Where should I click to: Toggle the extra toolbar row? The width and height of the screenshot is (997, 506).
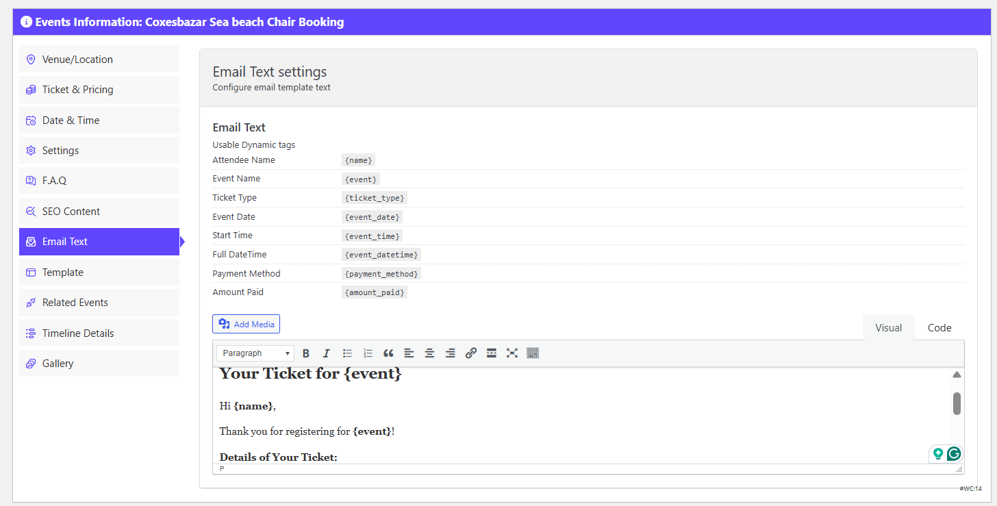click(x=533, y=353)
